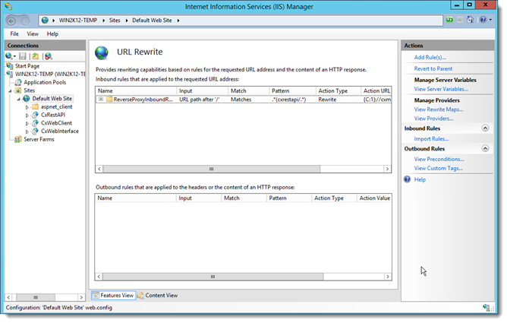Click the inbound rules horizontal scrollbar thumb

coord(212,169)
